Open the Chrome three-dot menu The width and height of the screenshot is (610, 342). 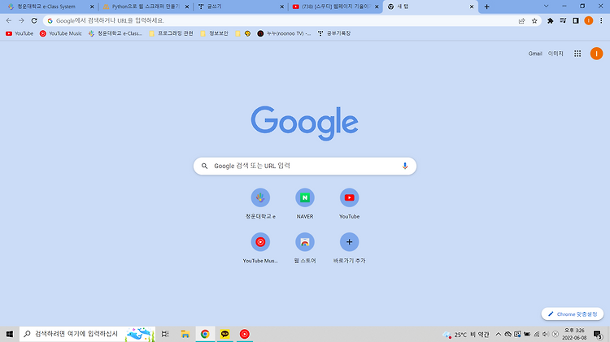point(601,20)
